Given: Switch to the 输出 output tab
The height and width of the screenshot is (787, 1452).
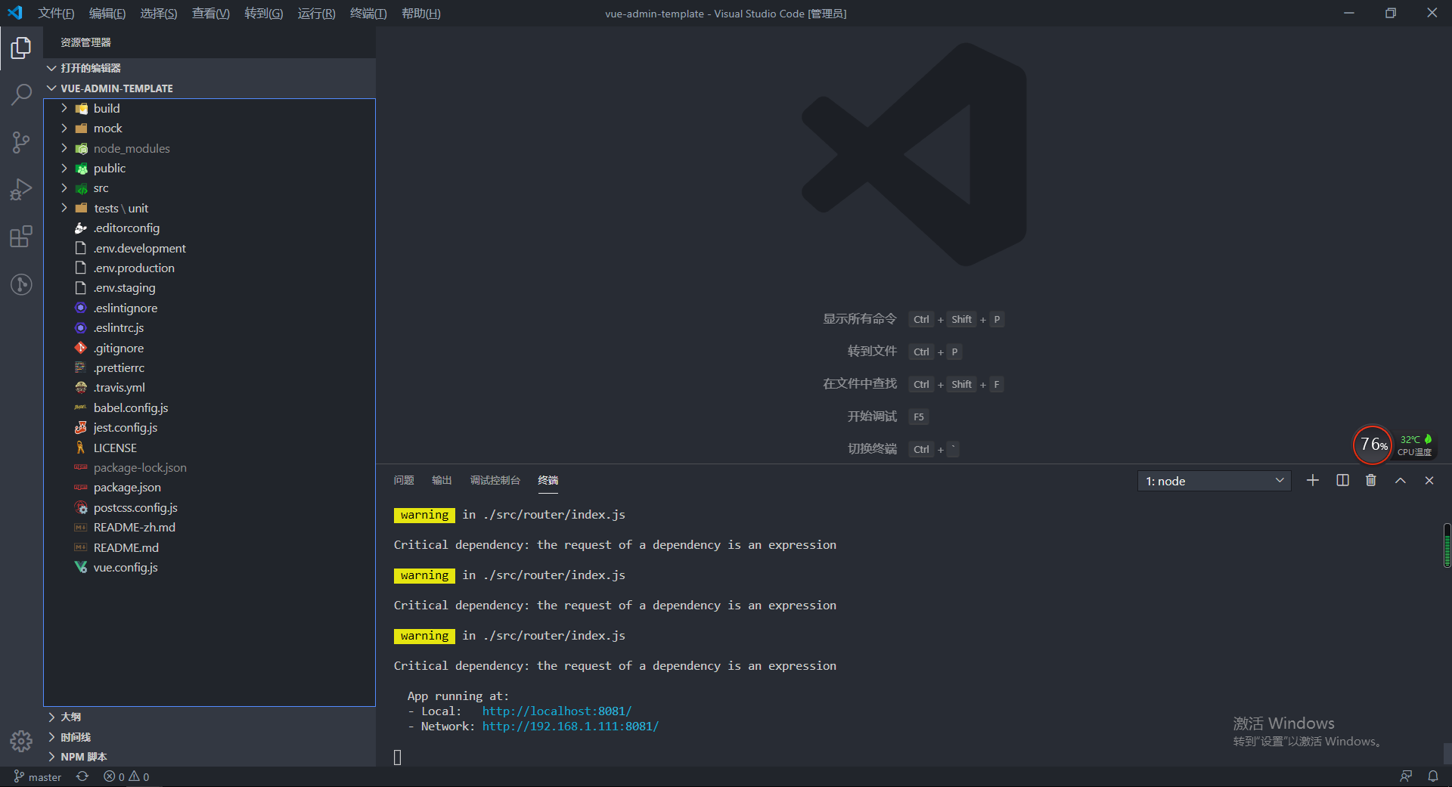Looking at the screenshot, I should pyautogui.click(x=442, y=481).
